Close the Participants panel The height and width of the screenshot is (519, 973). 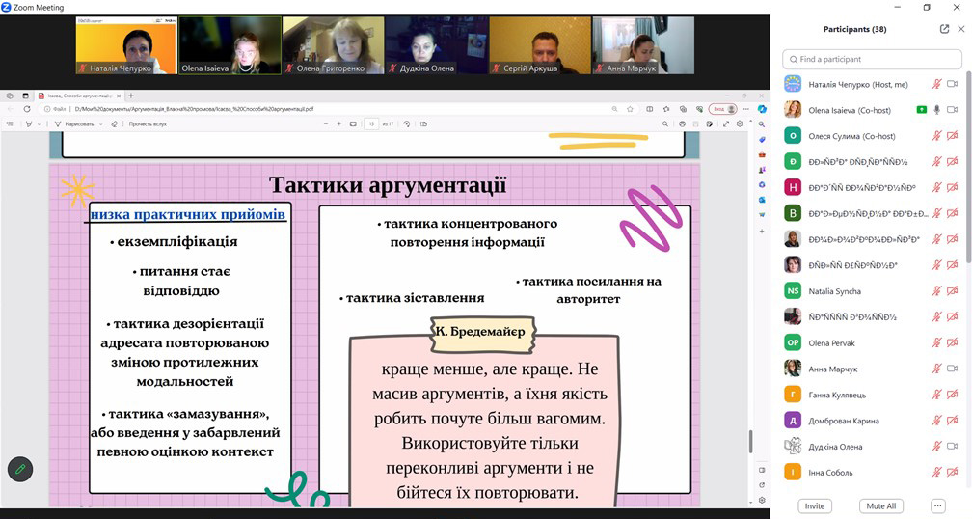(x=961, y=29)
